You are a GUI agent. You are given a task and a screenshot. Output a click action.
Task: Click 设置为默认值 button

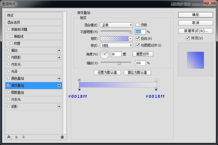point(107,72)
